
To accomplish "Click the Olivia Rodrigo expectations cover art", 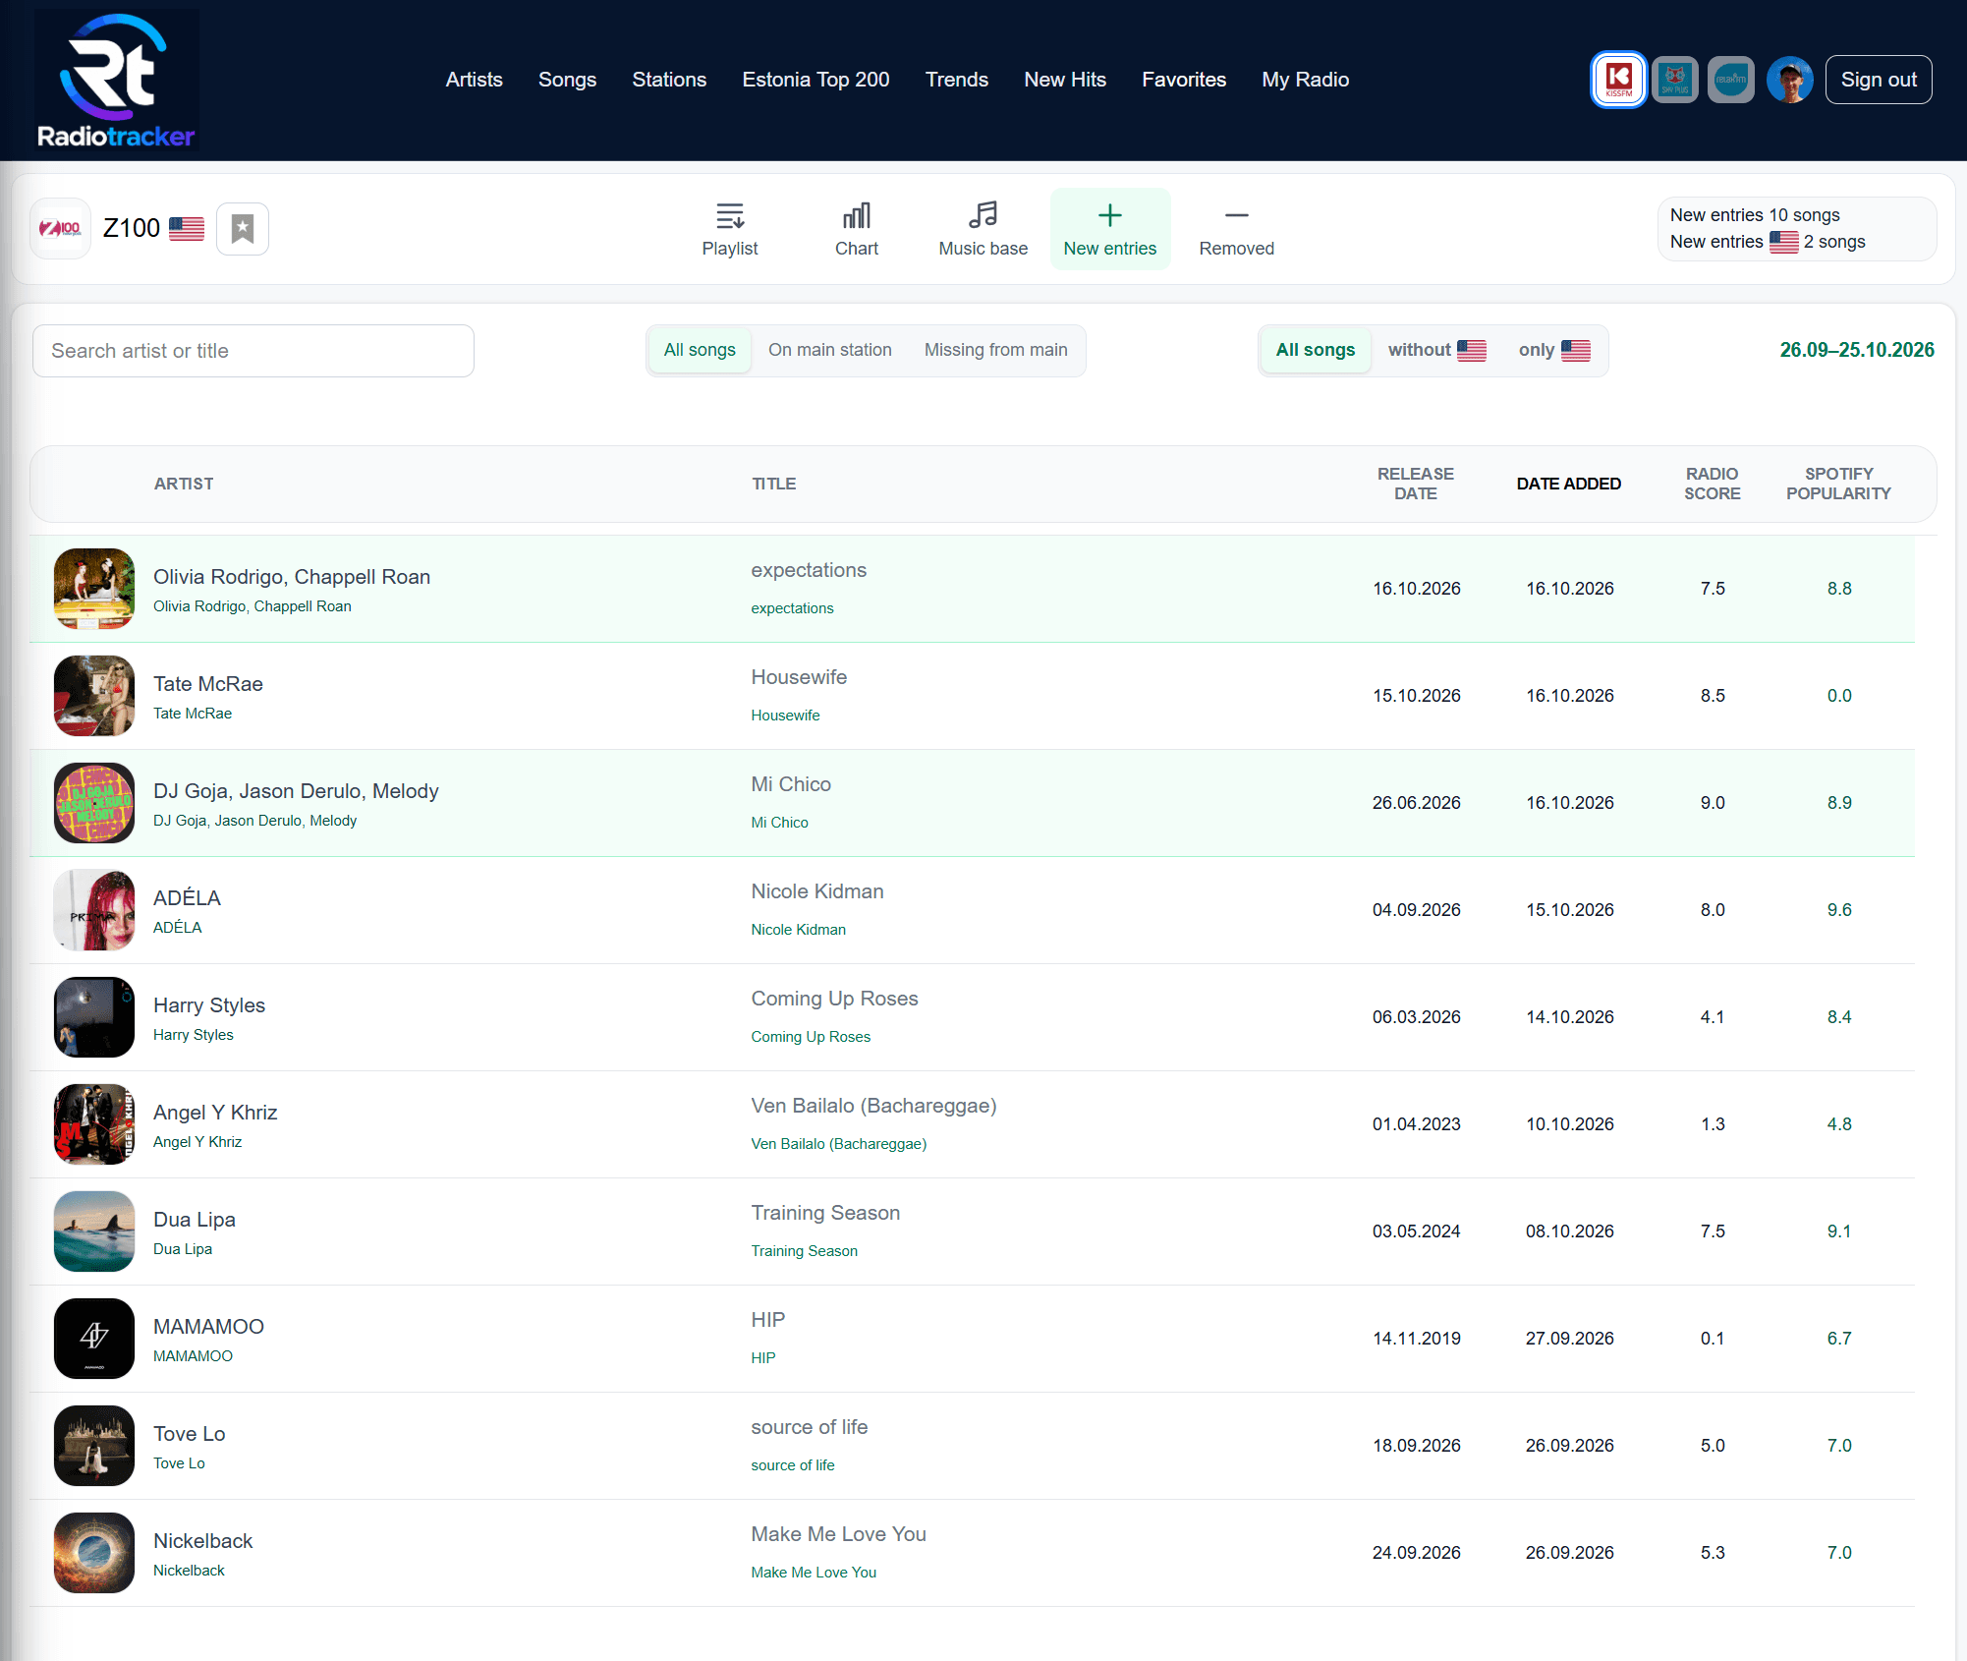I will [x=94, y=589].
